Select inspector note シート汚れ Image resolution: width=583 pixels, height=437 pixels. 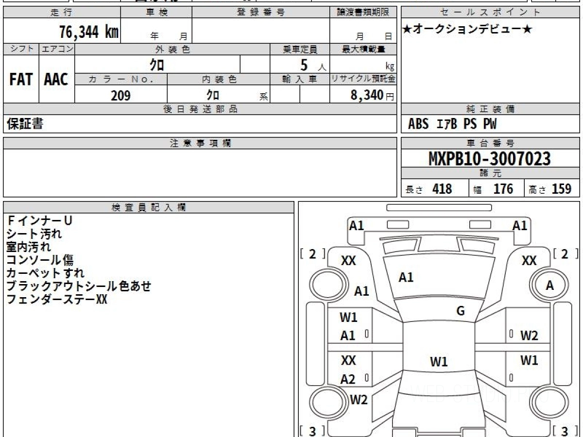tap(34, 234)
